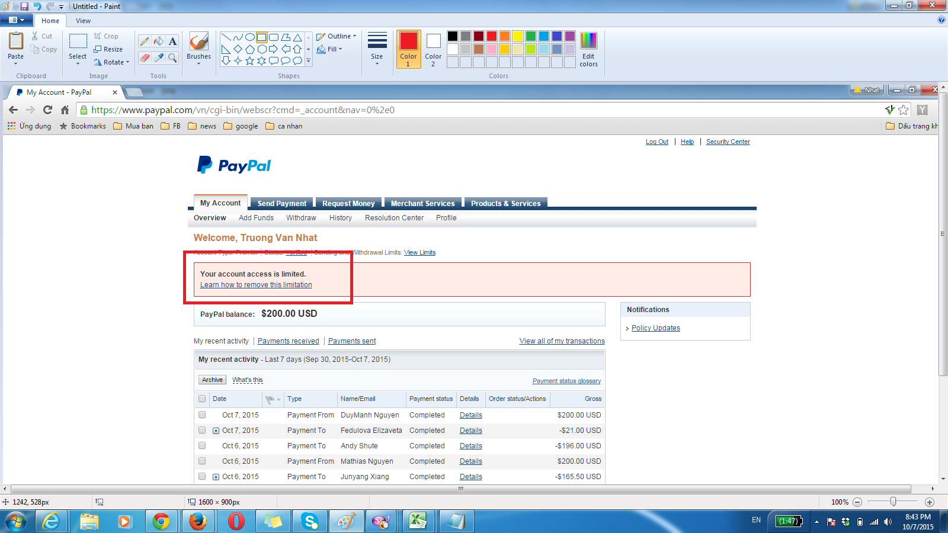This screenshot has height=533, width=948.
Task: Open the Customize Quick Access Toolbar arrow
Action: click(x=61, y=7)
